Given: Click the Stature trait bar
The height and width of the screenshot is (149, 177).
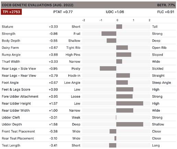Looking at the screenshot, I should (119, 27).
